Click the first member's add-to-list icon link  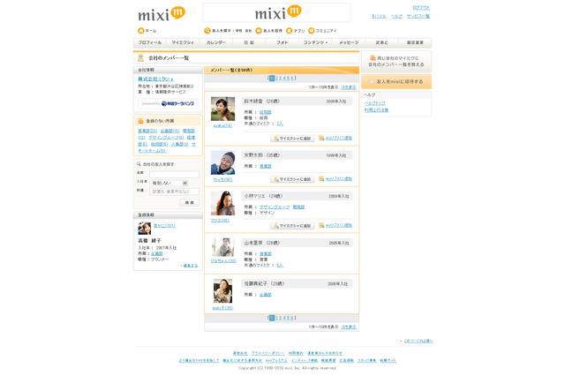point(335,138)
